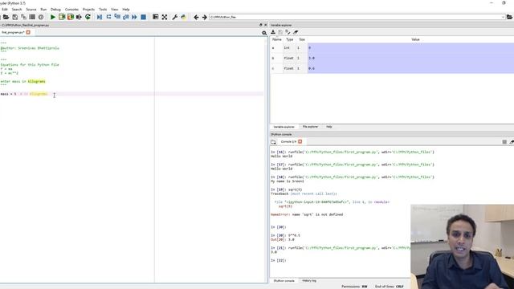Continue execution until the next breakpoint

coord(134,17)
